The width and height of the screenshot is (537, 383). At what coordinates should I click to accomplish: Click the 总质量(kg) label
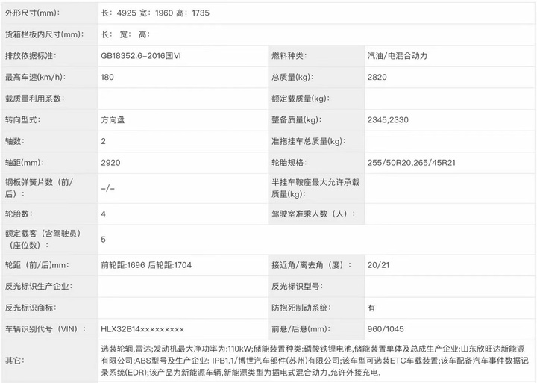[x=292, y=77]
